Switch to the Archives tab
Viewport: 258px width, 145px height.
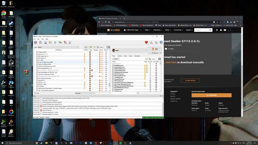pos(120,56)
